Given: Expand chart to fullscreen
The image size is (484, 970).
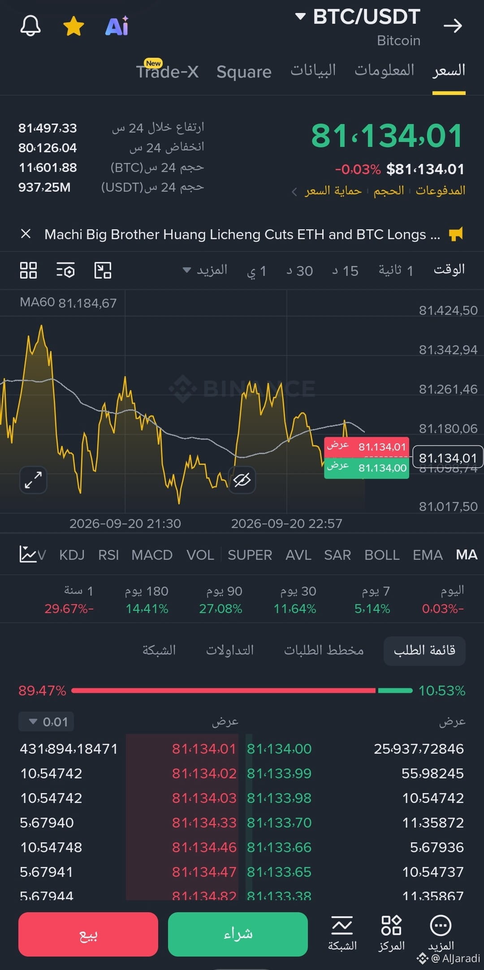Looking at the screenshot, I should (33, 480).
